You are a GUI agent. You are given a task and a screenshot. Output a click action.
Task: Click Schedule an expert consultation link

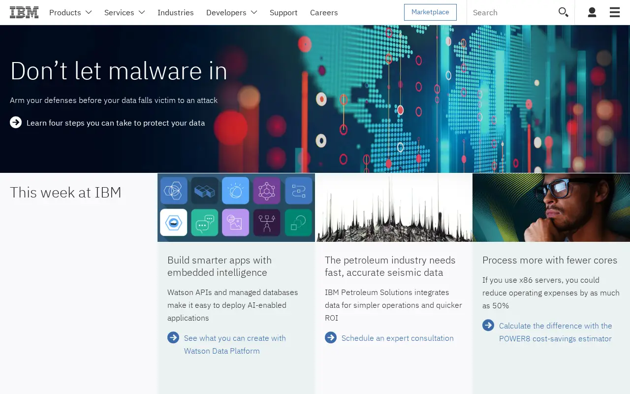tap(398, 338)
